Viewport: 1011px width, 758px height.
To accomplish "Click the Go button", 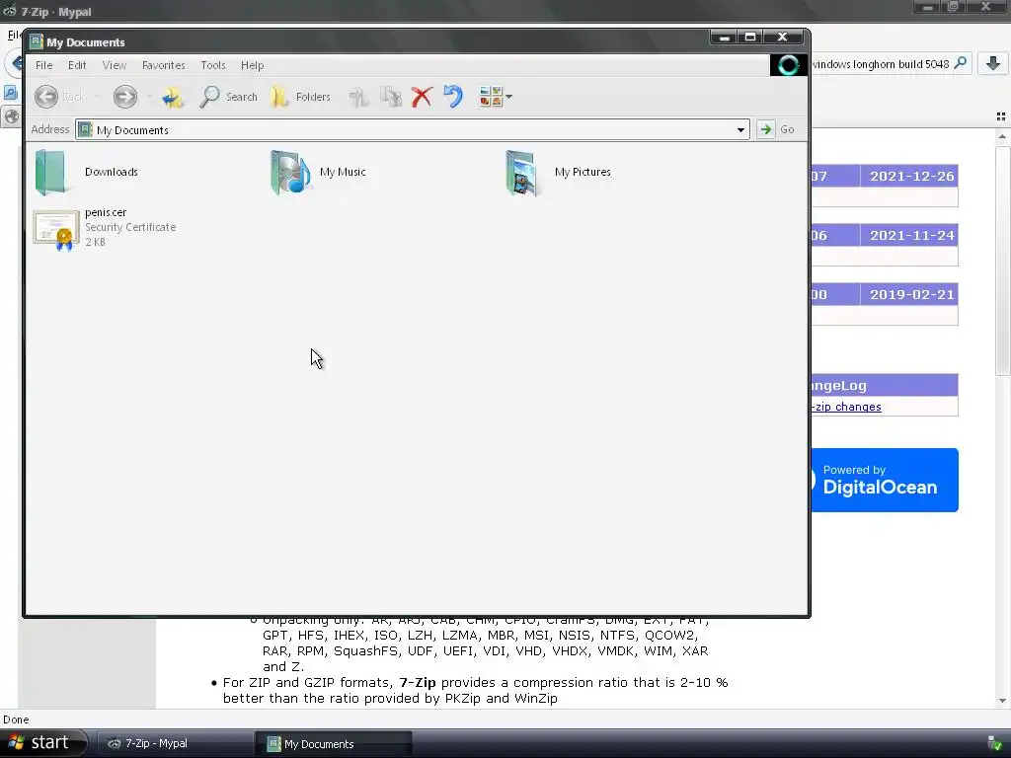I will click(776, 129).
